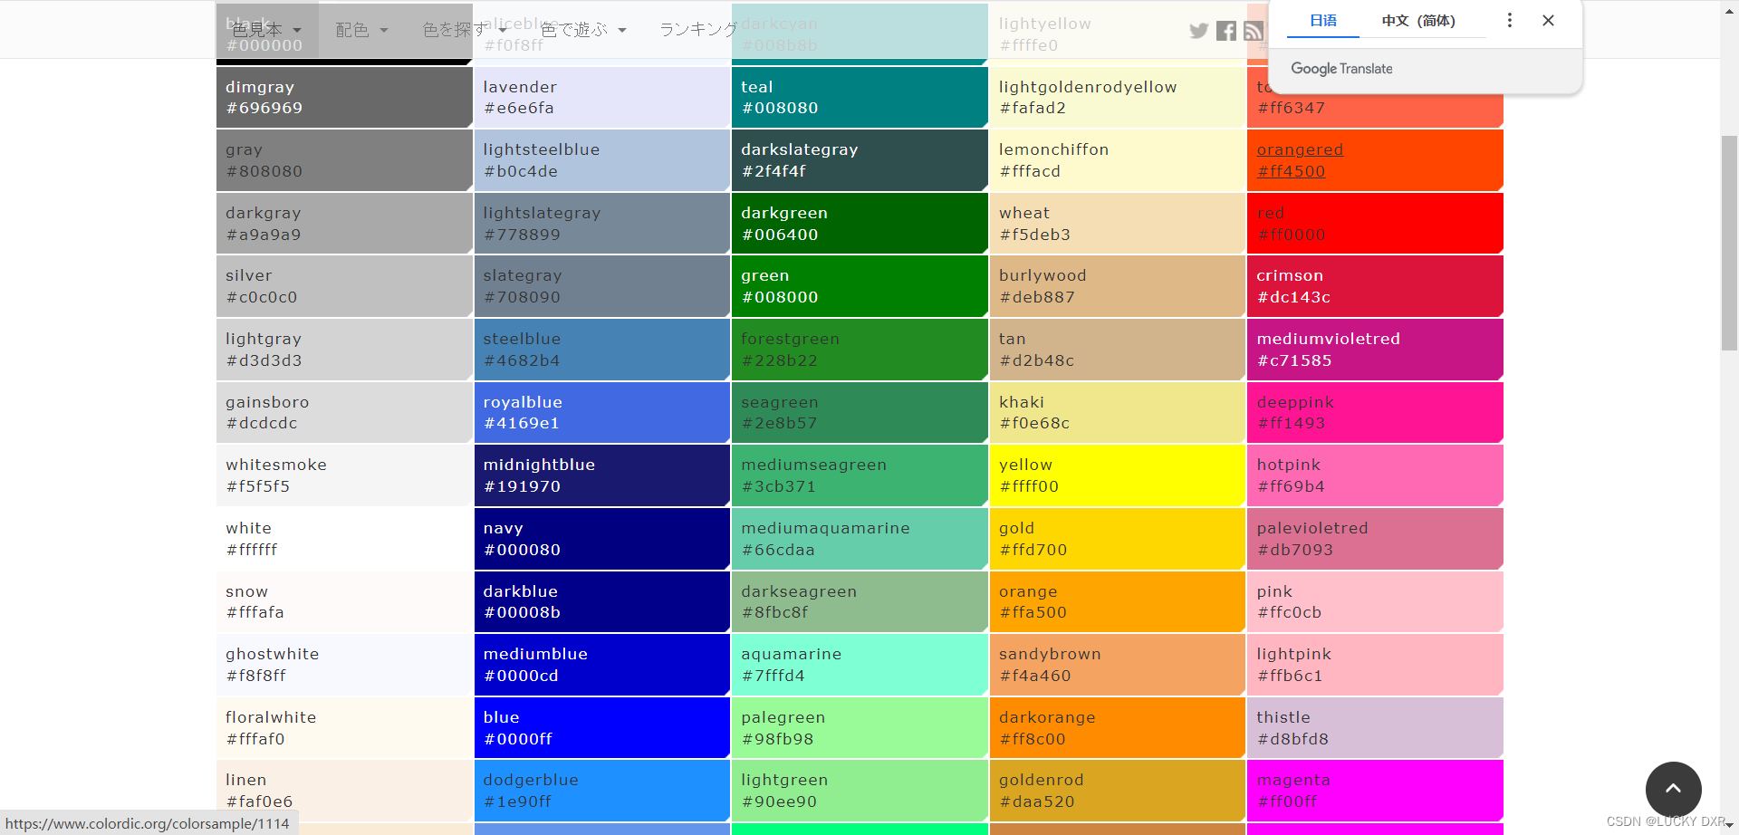Select the lavender #e6e6fa swatch

click(602, 97)
